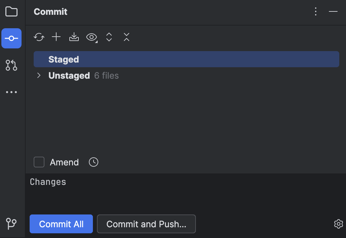This screenshot has width=346, height=238.
Task: Open commit history via the clock icon
Action: point(93,162)
